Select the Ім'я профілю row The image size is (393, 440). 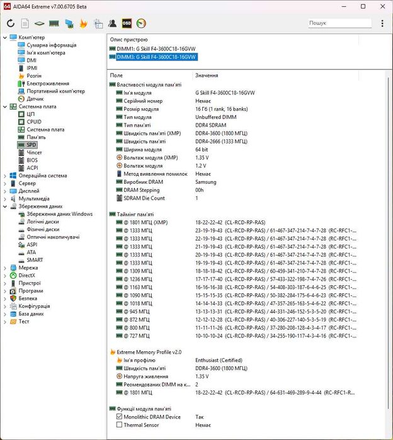click(x=233, y=360)
